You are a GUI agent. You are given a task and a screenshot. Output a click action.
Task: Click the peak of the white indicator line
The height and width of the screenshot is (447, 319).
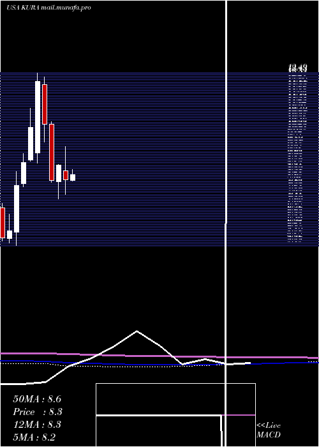[x=137, y=331]
